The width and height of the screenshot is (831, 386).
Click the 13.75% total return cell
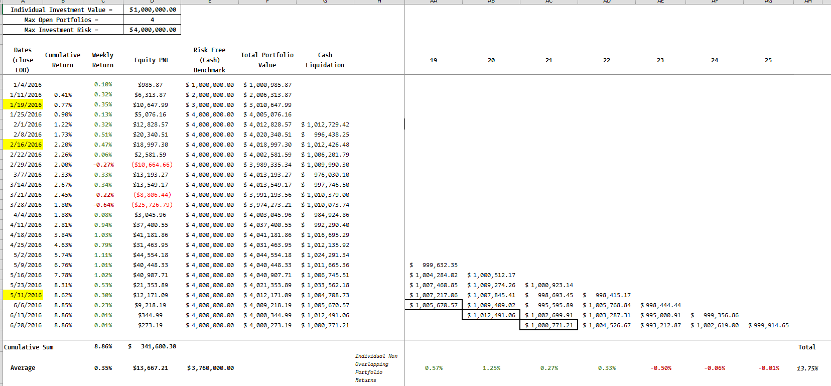pos(807,368)
